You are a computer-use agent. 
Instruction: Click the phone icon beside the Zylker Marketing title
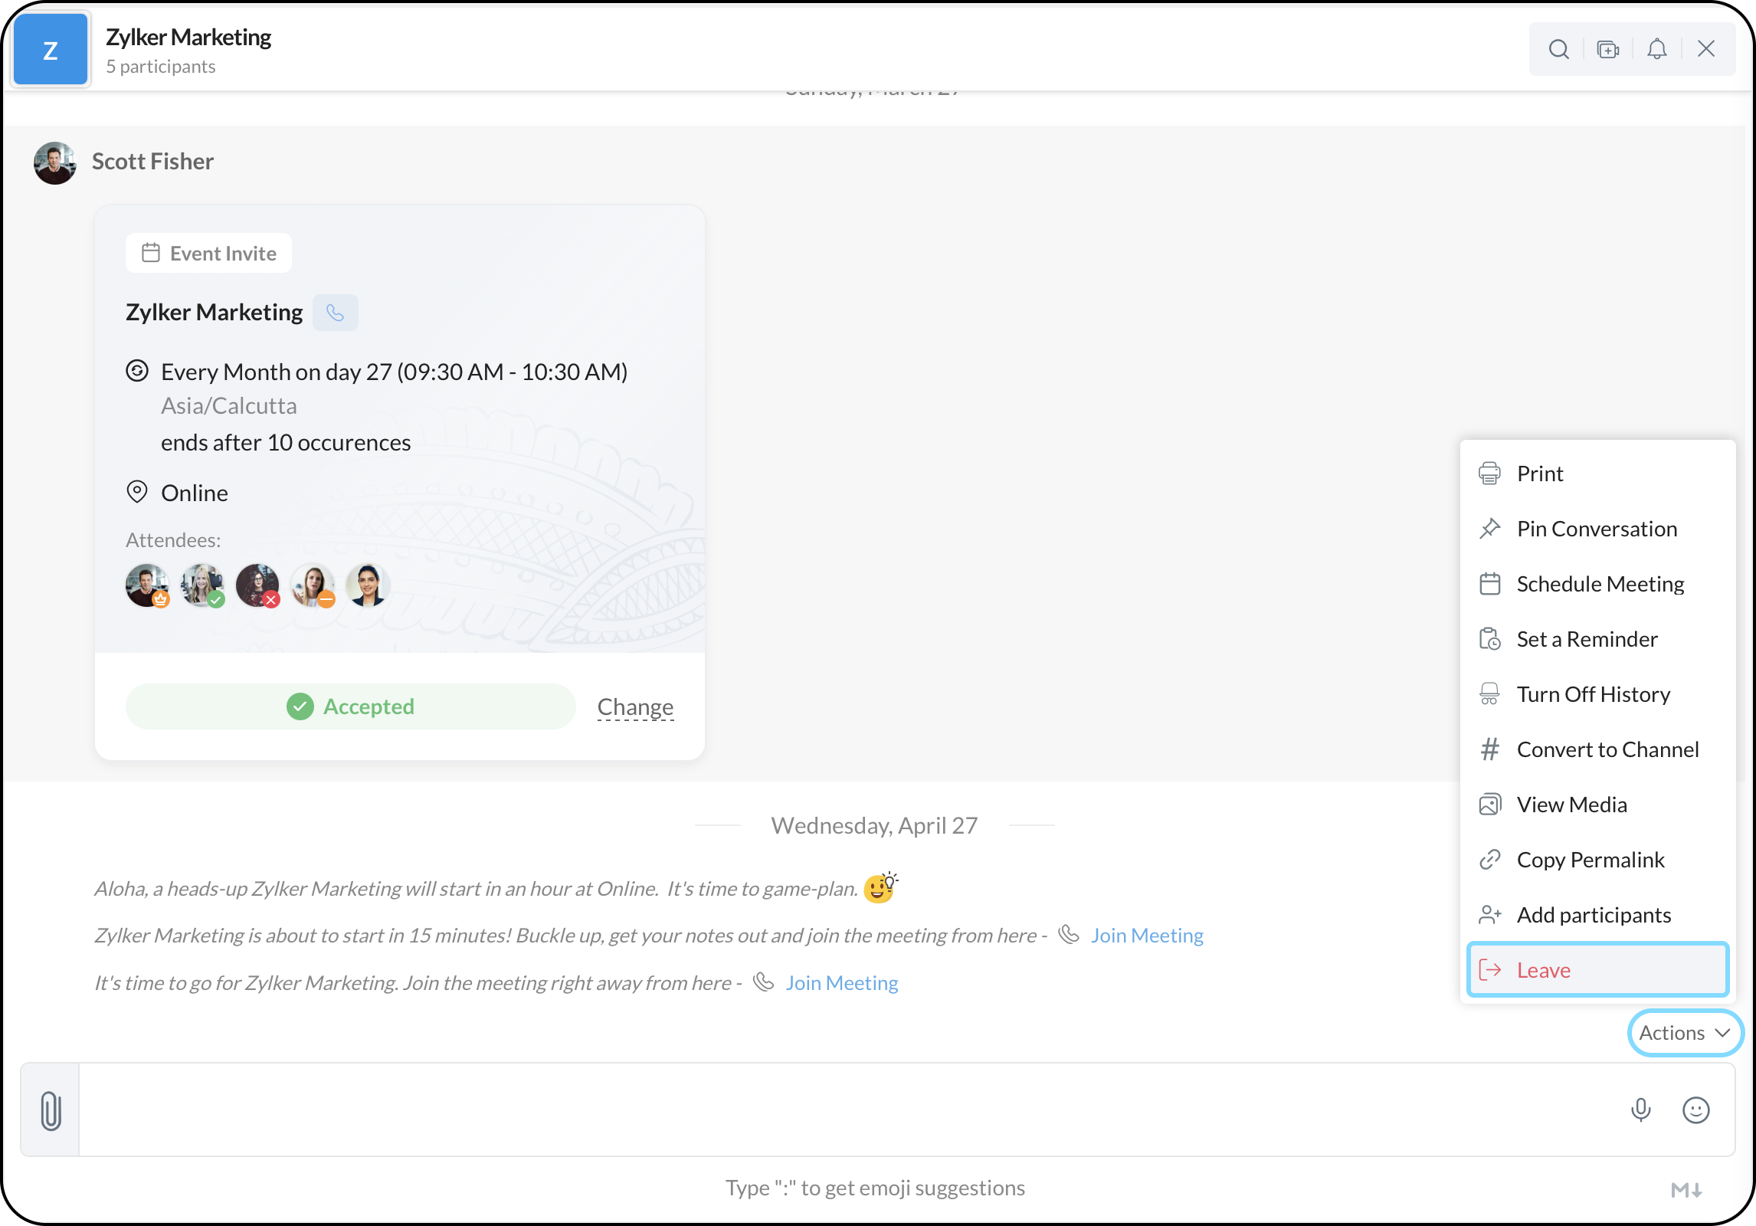335,313
